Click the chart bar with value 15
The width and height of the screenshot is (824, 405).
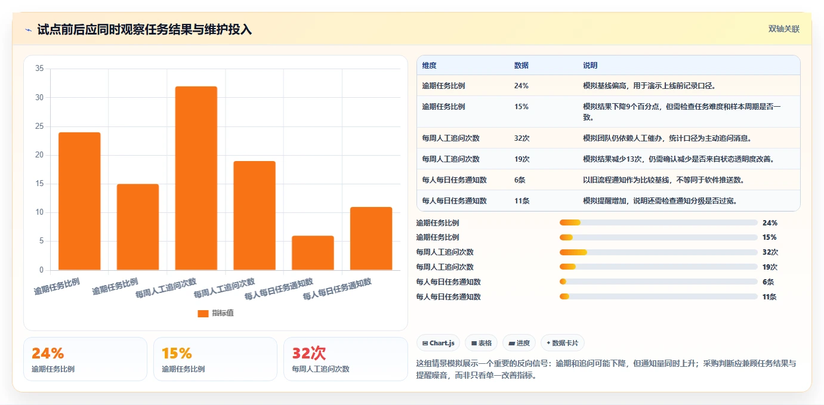click(x=138, y=227)
